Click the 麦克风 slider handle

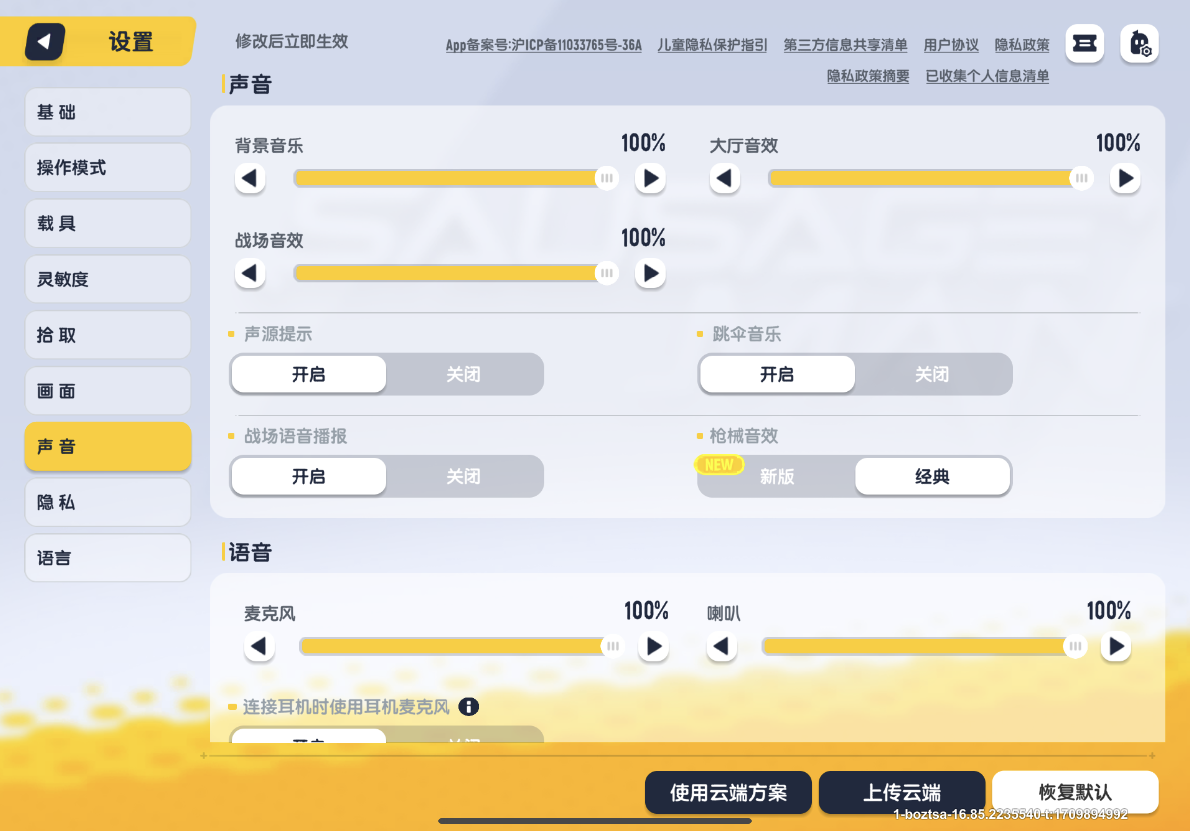[x=613, y=646]
